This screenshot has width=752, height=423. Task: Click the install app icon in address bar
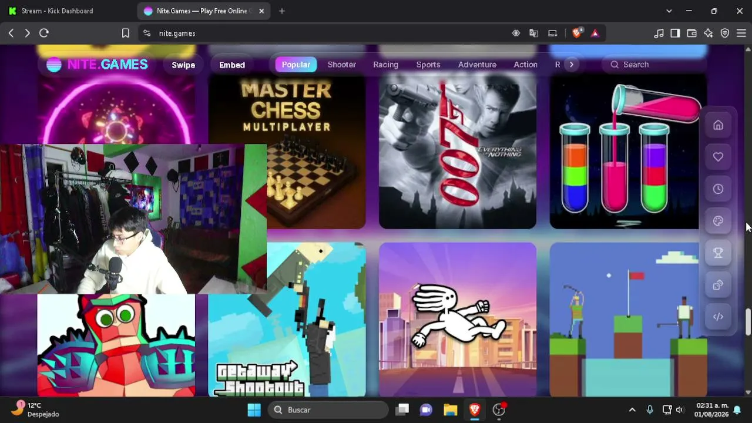pos(552,33)
